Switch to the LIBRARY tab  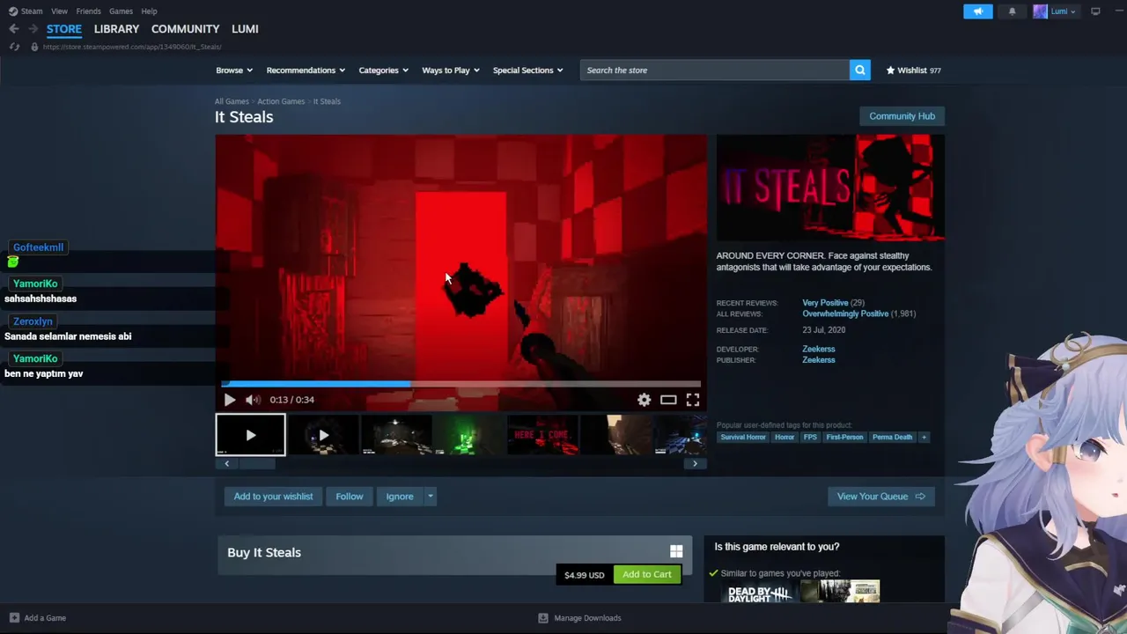[x=116, y=29]
